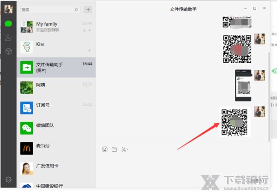Viewport: 277px width, 194px height.
Task: Click the chat scrollbar
Action: pos(269,97)
